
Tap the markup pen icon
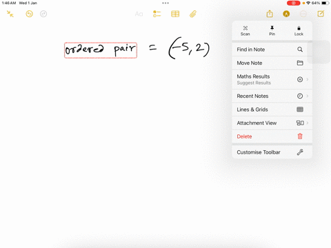(x=286, y=14)
